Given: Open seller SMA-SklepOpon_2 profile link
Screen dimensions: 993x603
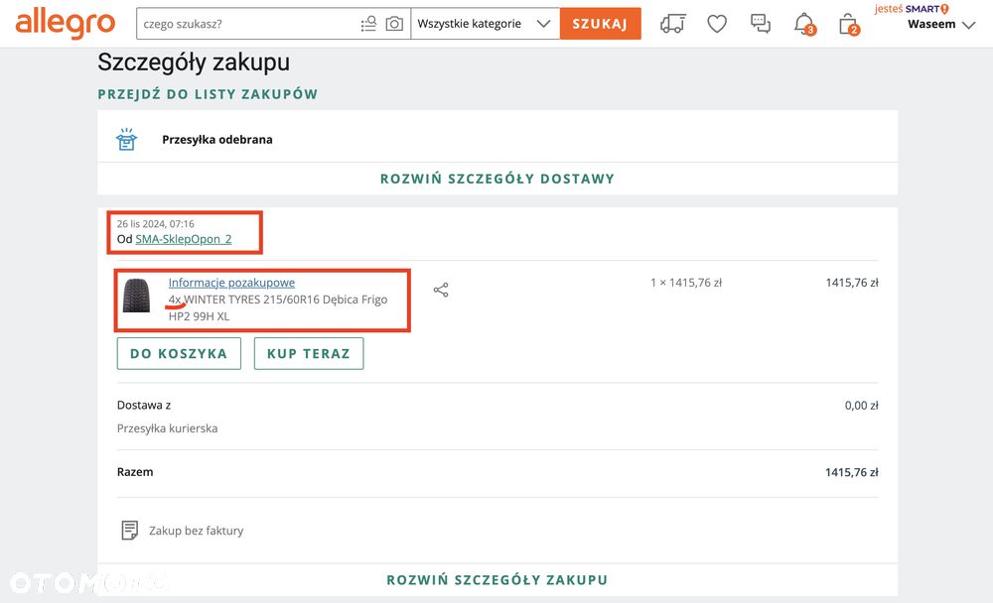Looking at the screenshot, I should pyautogui.click(x=184, y=239).
